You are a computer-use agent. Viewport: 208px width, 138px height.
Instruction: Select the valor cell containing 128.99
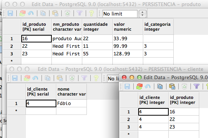128,54
